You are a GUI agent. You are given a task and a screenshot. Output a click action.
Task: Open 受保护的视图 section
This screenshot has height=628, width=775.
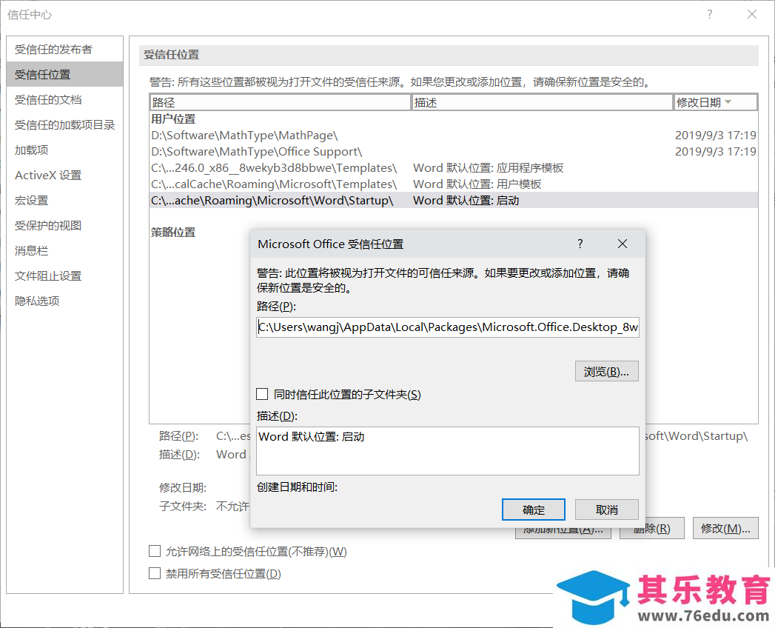click(x=64, y=225)
